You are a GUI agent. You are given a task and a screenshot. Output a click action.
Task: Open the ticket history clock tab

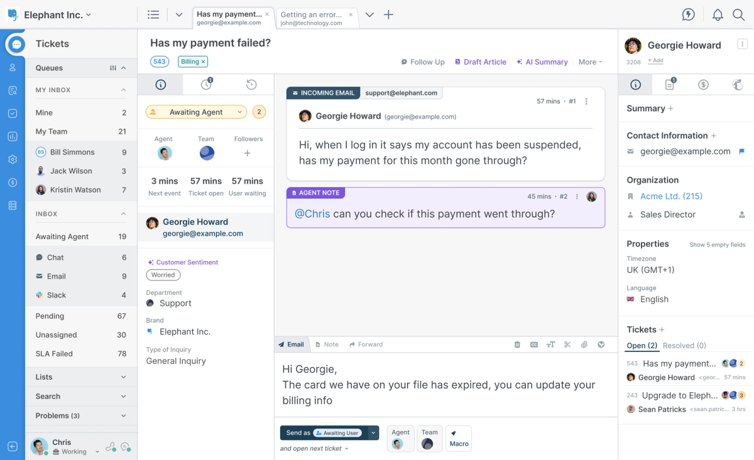pos(251,85)
